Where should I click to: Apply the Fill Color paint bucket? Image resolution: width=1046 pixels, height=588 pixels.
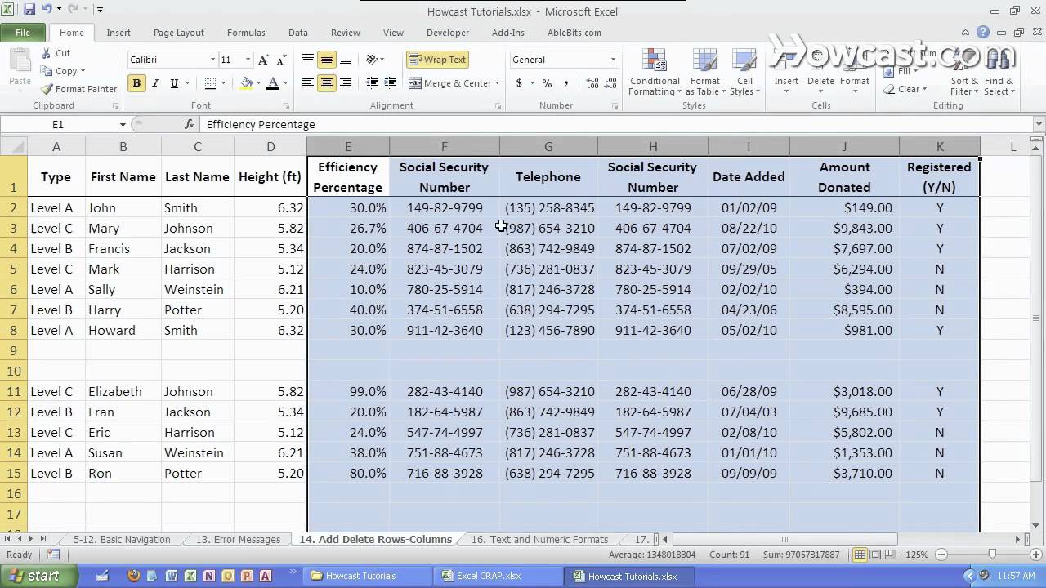click(x=246, y=83)
